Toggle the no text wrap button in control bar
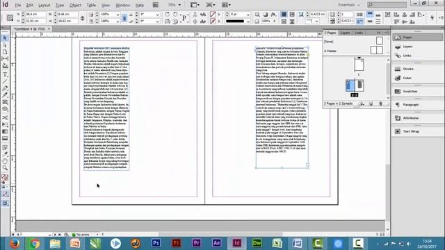The height and width of the screenshot is (250, 445). [284, 14]
